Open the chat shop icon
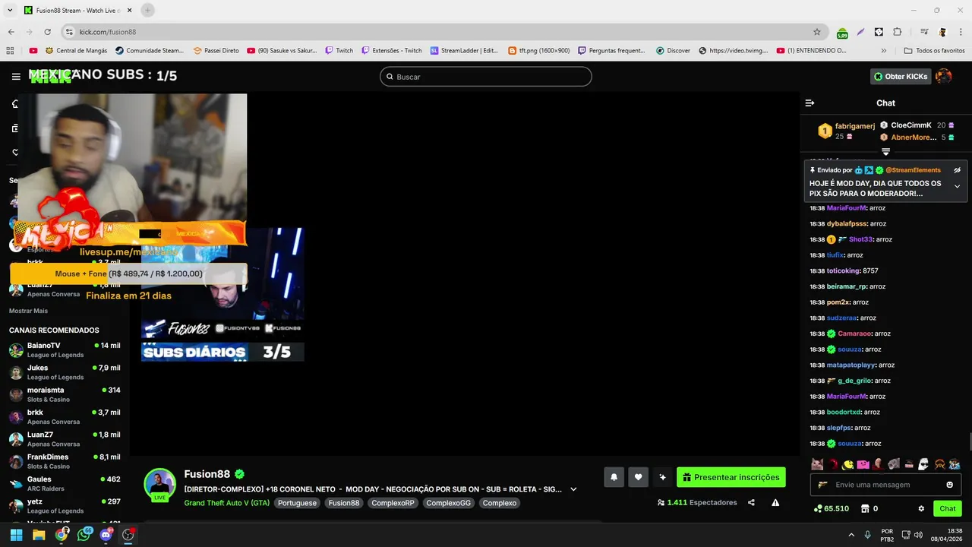 (864, 508)
